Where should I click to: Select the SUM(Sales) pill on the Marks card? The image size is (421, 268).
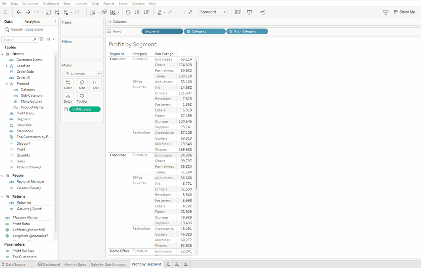pos(84,109)
